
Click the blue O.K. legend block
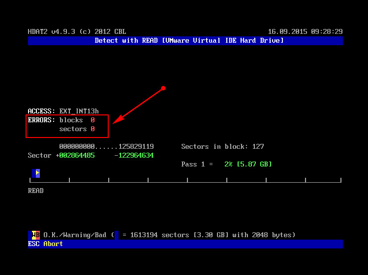pyautogui.click(x=30, y=235)
